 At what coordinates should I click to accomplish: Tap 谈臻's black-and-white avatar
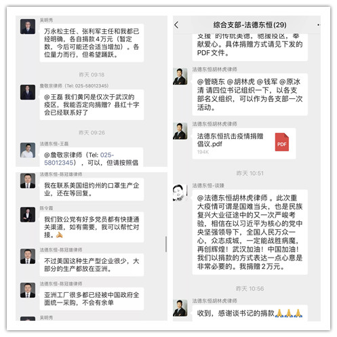[x=180, y=193]
